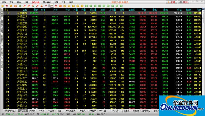Select the 15-minute period icon
The width and height of the screenshot is (205, 116).
point(99,6)
